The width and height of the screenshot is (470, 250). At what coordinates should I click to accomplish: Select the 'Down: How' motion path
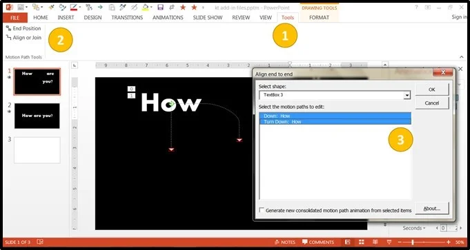tap(335, 116)
